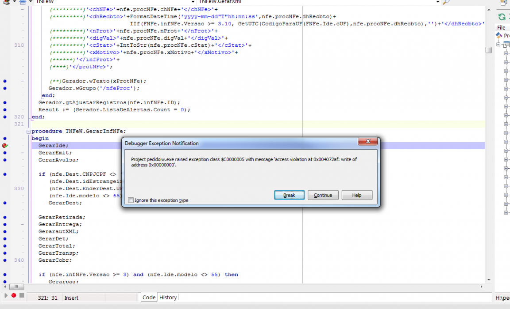This screenshot has width=510, height=309.
Task: Click the project group icon in the tree
Action: click(x=499, y=35)
